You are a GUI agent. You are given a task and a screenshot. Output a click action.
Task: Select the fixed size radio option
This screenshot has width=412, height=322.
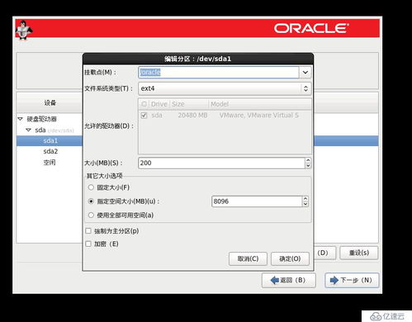click(91, 187)
